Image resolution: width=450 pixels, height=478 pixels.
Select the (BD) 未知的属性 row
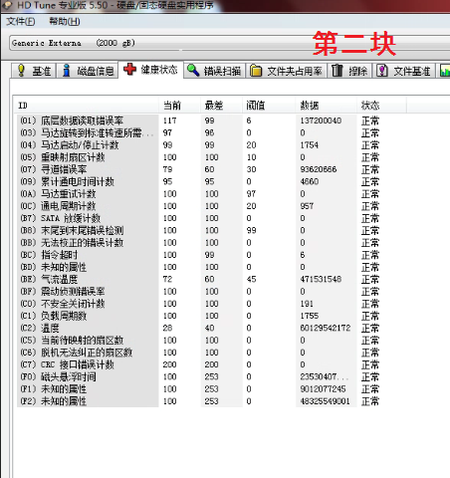(199, 267)
